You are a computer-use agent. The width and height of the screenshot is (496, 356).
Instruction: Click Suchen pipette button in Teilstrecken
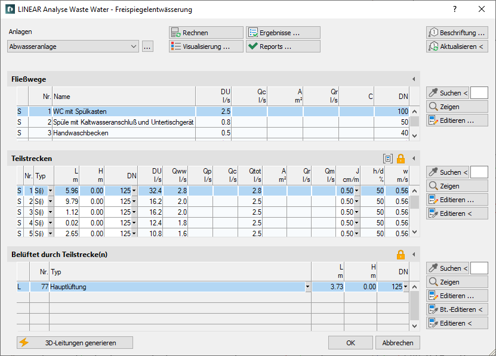point(448,172)
